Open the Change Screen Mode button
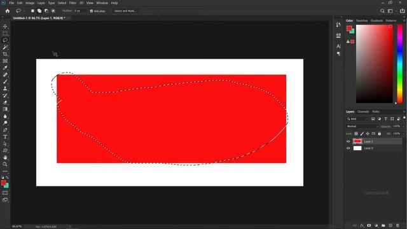The image size is (407, 229). coord(5,200)
